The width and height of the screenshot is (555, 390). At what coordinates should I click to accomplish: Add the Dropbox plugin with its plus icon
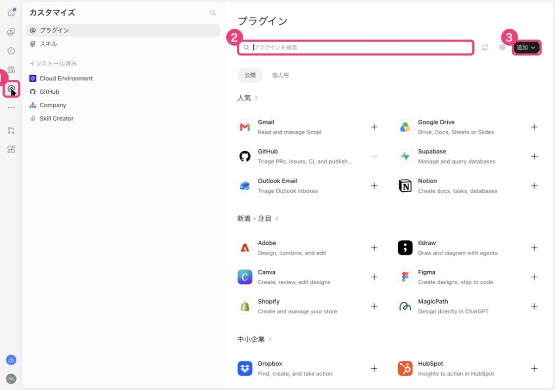[x=374, y=368]
